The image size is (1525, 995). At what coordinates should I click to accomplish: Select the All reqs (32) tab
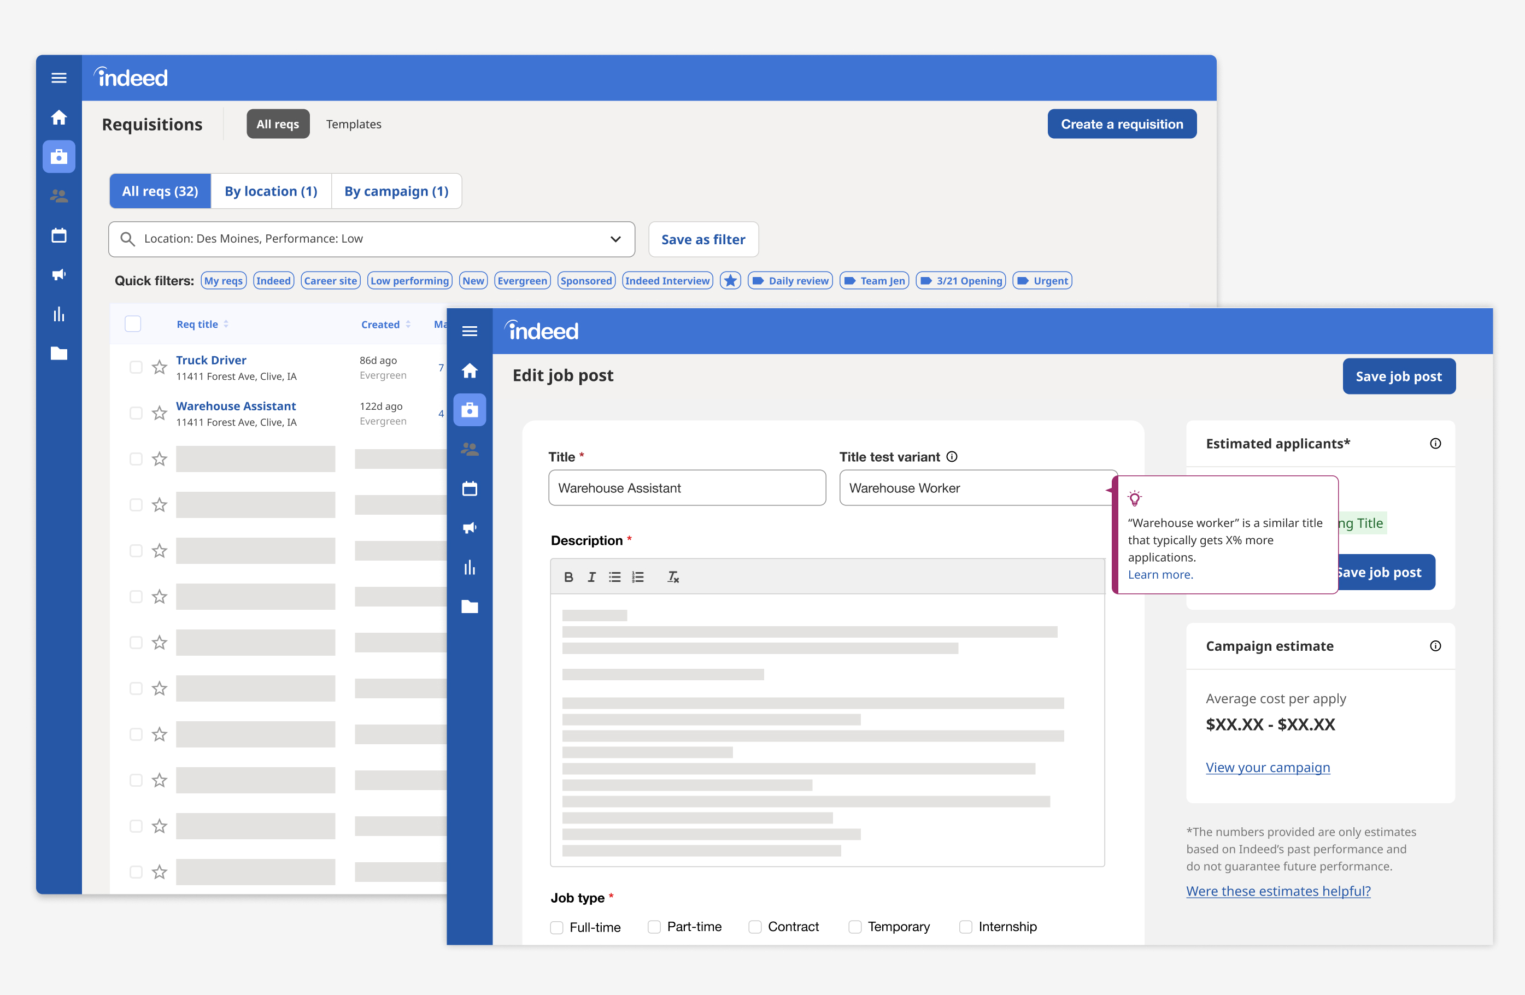tap(160, 191)
